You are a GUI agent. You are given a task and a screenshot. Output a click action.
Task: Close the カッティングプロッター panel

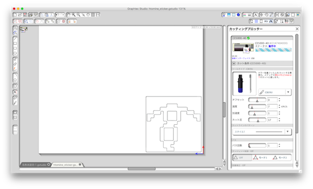297,29
